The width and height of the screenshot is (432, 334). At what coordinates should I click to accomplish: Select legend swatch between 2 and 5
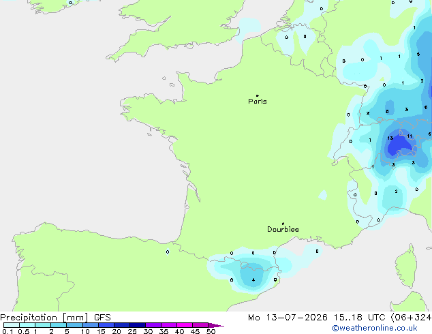click(59, 325)
